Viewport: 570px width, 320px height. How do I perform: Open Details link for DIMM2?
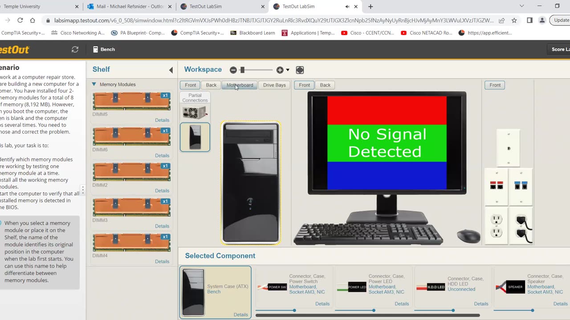coord(162,191)
